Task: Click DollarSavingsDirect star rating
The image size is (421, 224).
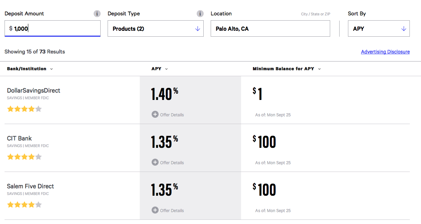Action: coord(24,109)
